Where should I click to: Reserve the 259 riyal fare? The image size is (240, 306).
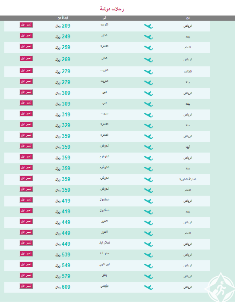pos(26,47)
